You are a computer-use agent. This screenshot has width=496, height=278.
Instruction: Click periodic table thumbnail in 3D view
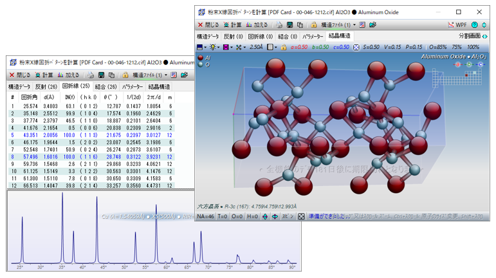457,77
